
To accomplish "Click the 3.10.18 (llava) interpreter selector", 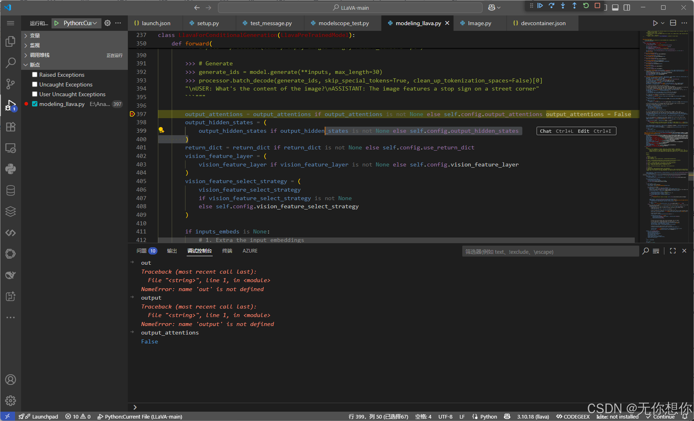I will coord(533,417).
